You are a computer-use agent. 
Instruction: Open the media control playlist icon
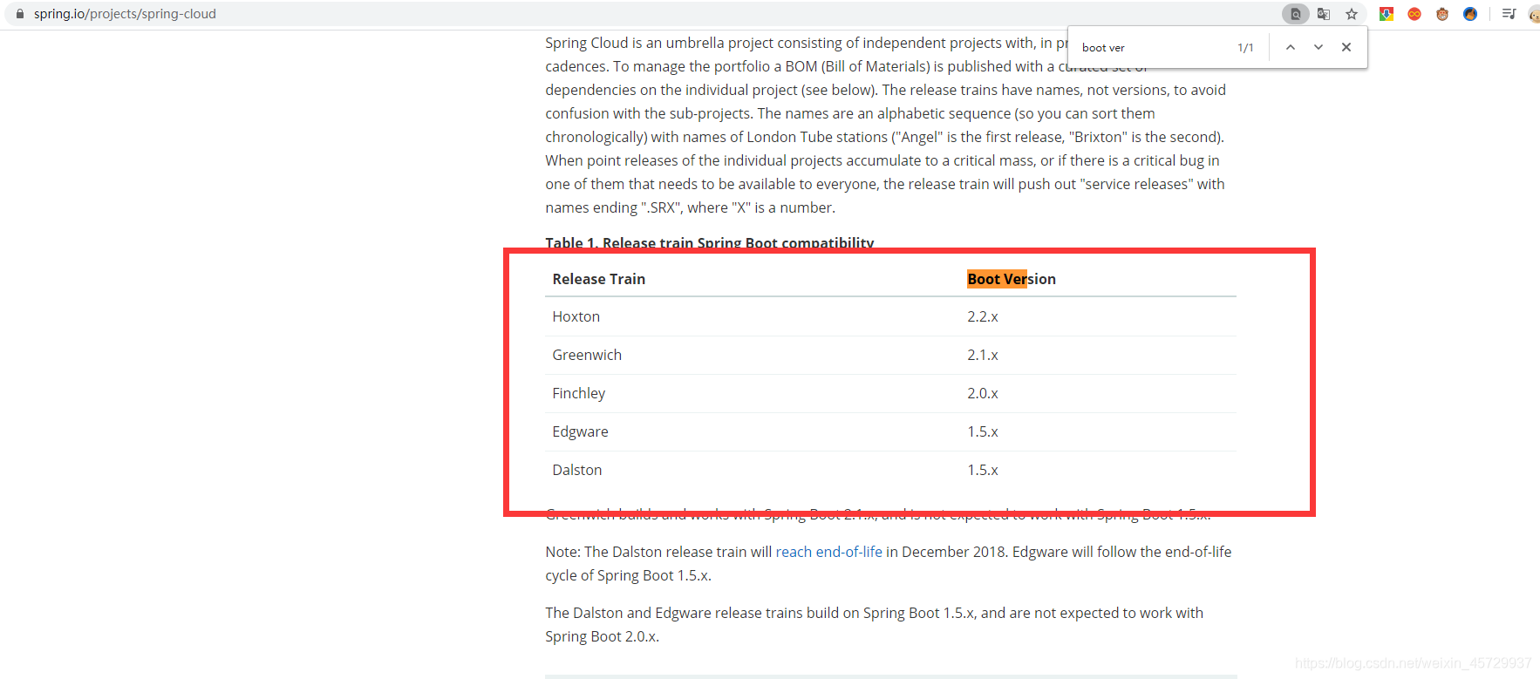pos(1509,14)
